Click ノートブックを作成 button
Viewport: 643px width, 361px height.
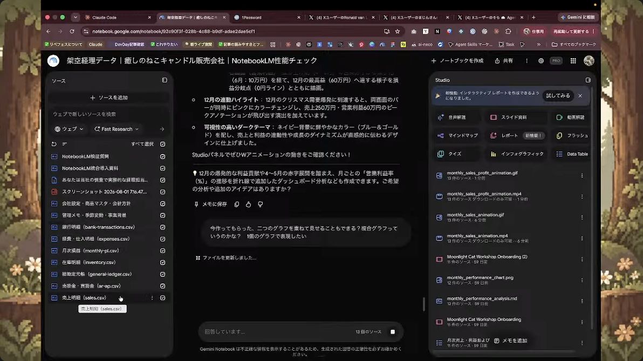pos(457,61)
